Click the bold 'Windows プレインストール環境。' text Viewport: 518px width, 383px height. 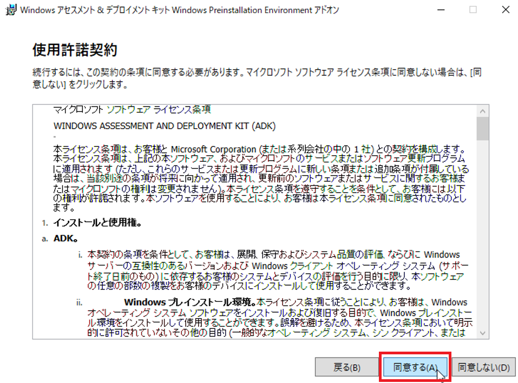point(190,302)
